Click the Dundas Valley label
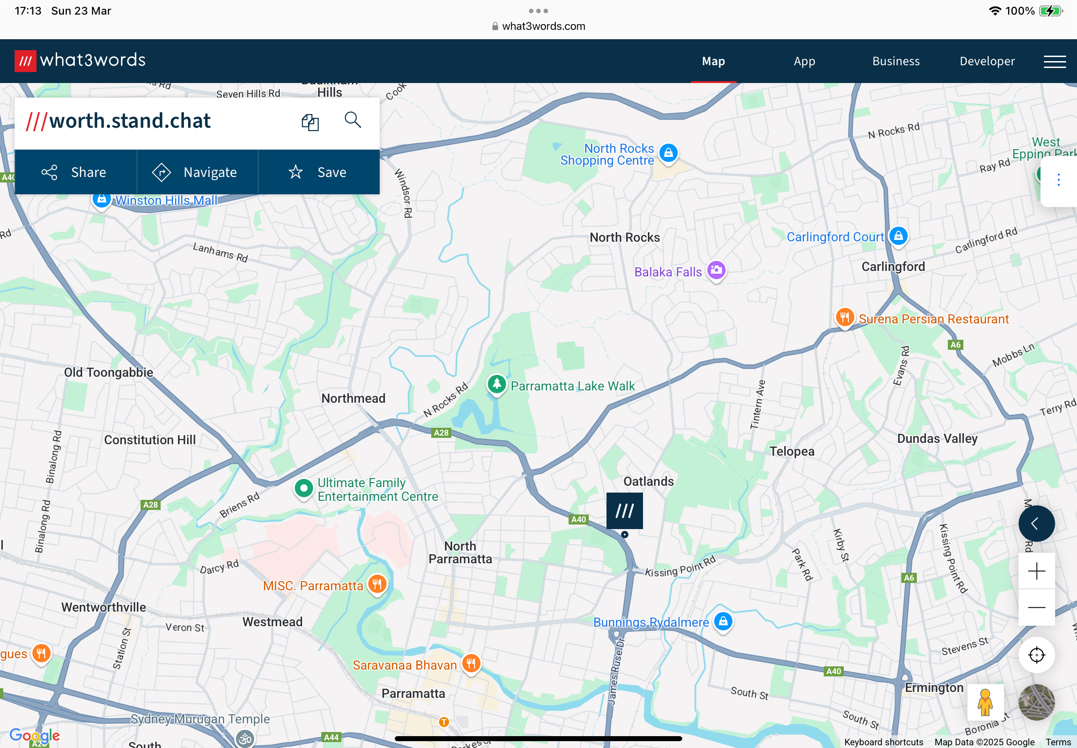This screenshot has height=748, width=1077. tap(937, 439)
